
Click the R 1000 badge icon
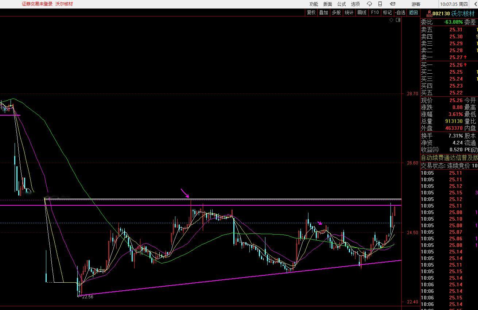tap(430, 13)
